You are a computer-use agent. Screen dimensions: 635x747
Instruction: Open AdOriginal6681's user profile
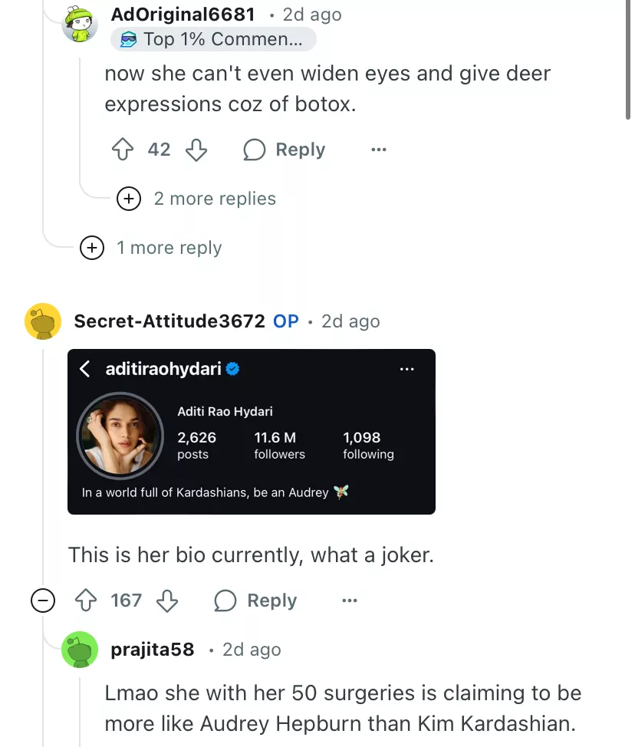[183, 15]
